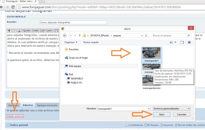
Task: Refresh the peques folder listing
Action: [146, 36]
